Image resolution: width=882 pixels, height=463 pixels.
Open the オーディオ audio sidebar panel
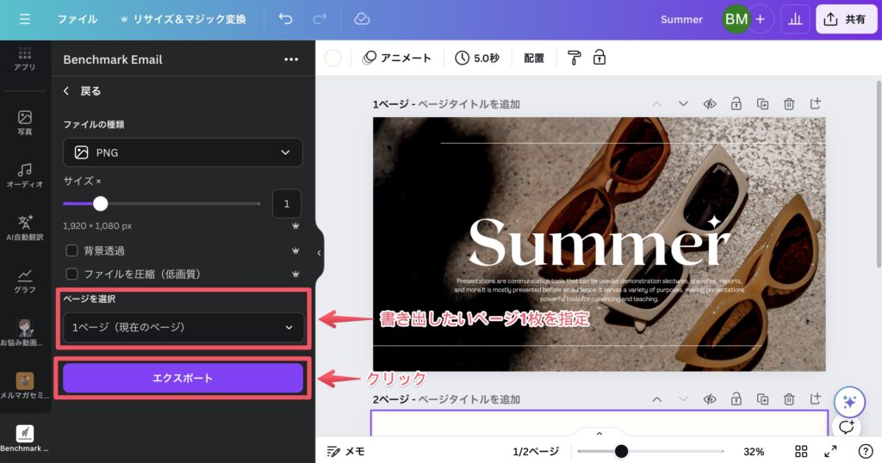[25, 175]
